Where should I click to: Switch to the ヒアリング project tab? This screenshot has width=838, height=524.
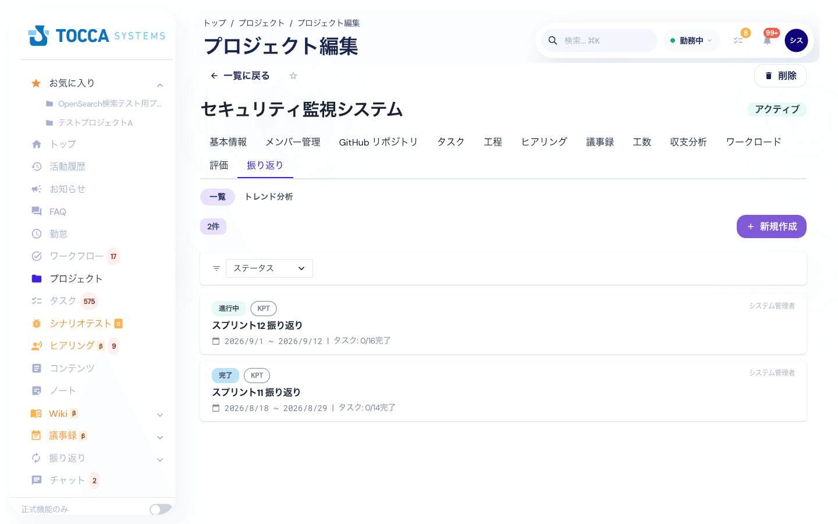(544, 142)
